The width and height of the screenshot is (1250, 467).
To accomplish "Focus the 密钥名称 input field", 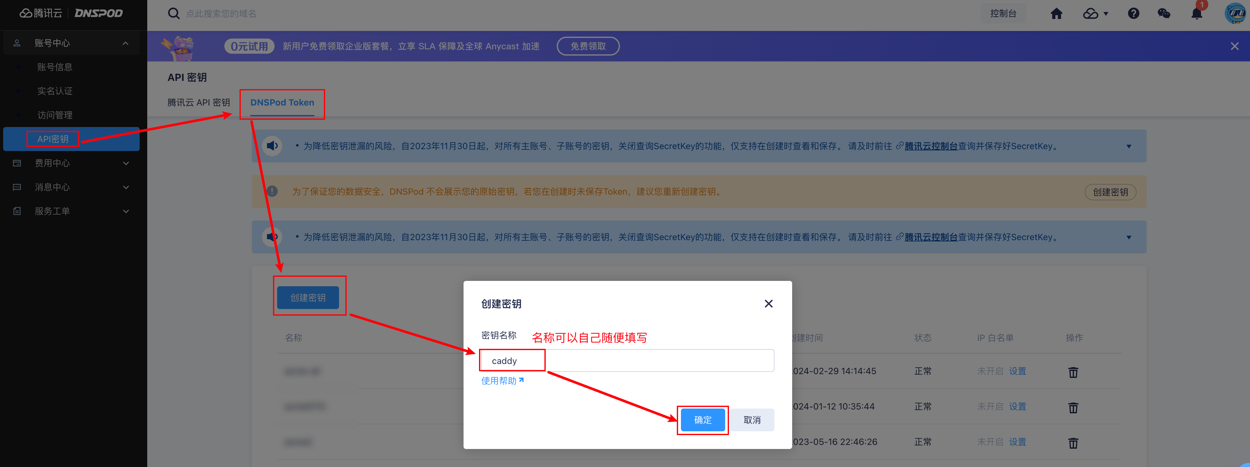I will (x=627, y=361).
